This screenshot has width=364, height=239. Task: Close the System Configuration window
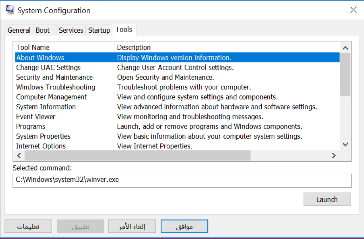pyautogui.click(x=353, y=10)
